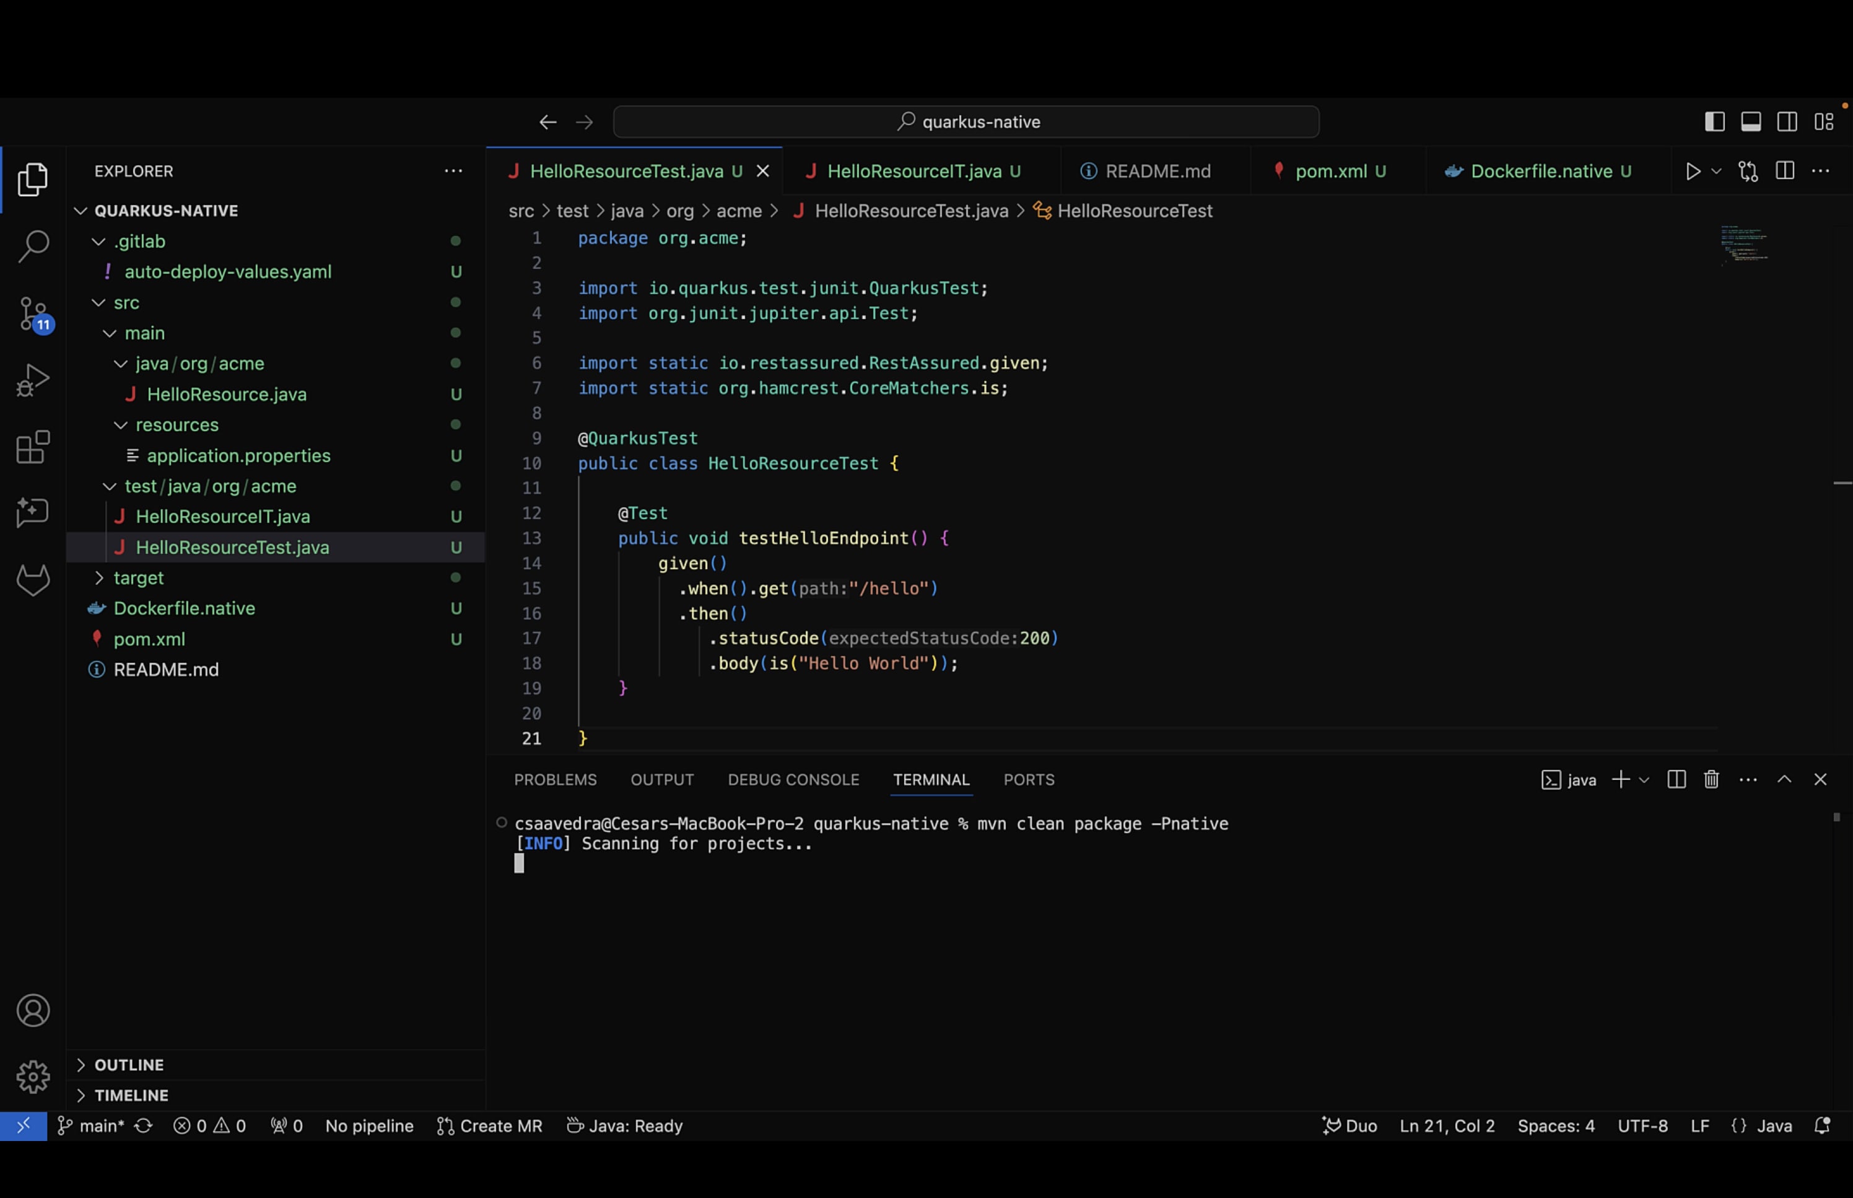Open the DEBUG CONSOLE panel tab
Viewport: 1853px width, 1198px height.
[x=793, y=779]
